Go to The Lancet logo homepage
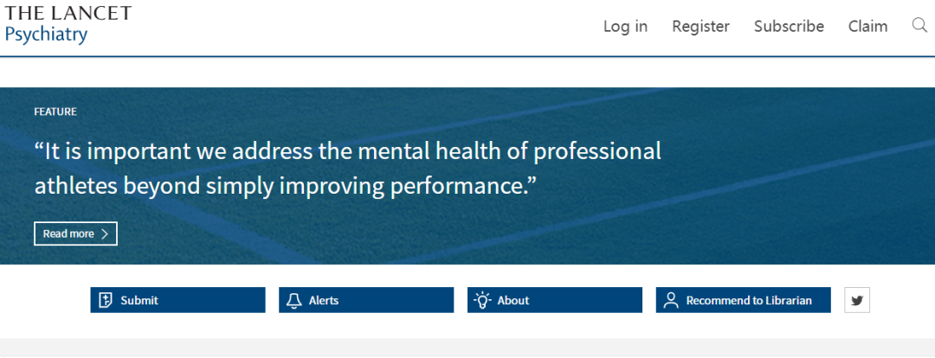Screen dimensions: 935x358 (68, 13)
